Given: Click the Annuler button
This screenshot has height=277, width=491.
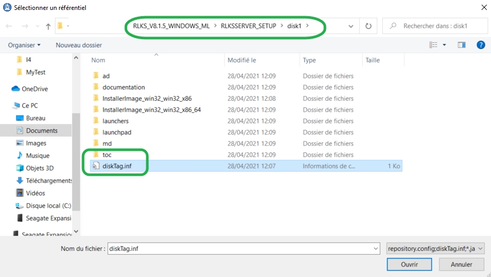Looking at the screenshot, I should (461, 264).
